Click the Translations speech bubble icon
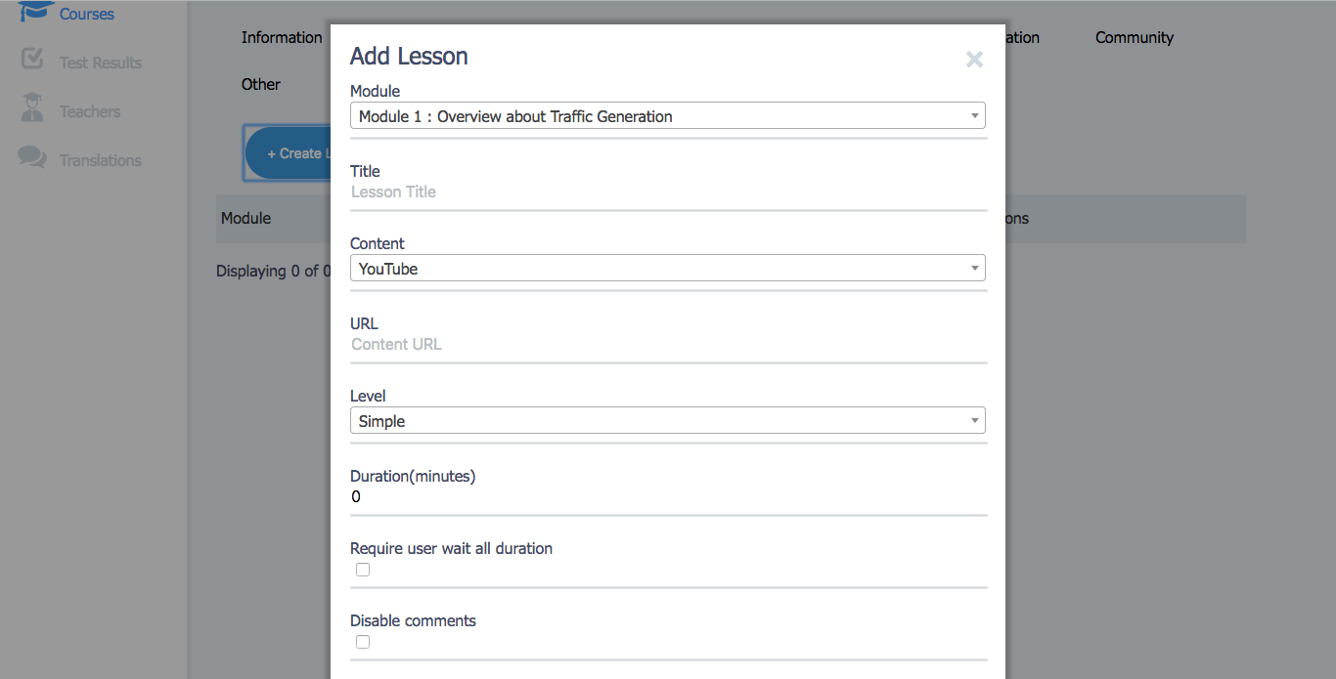 32,157
